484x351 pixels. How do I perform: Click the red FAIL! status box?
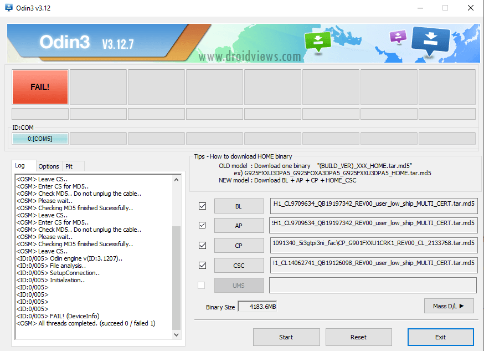coord(40,87)
